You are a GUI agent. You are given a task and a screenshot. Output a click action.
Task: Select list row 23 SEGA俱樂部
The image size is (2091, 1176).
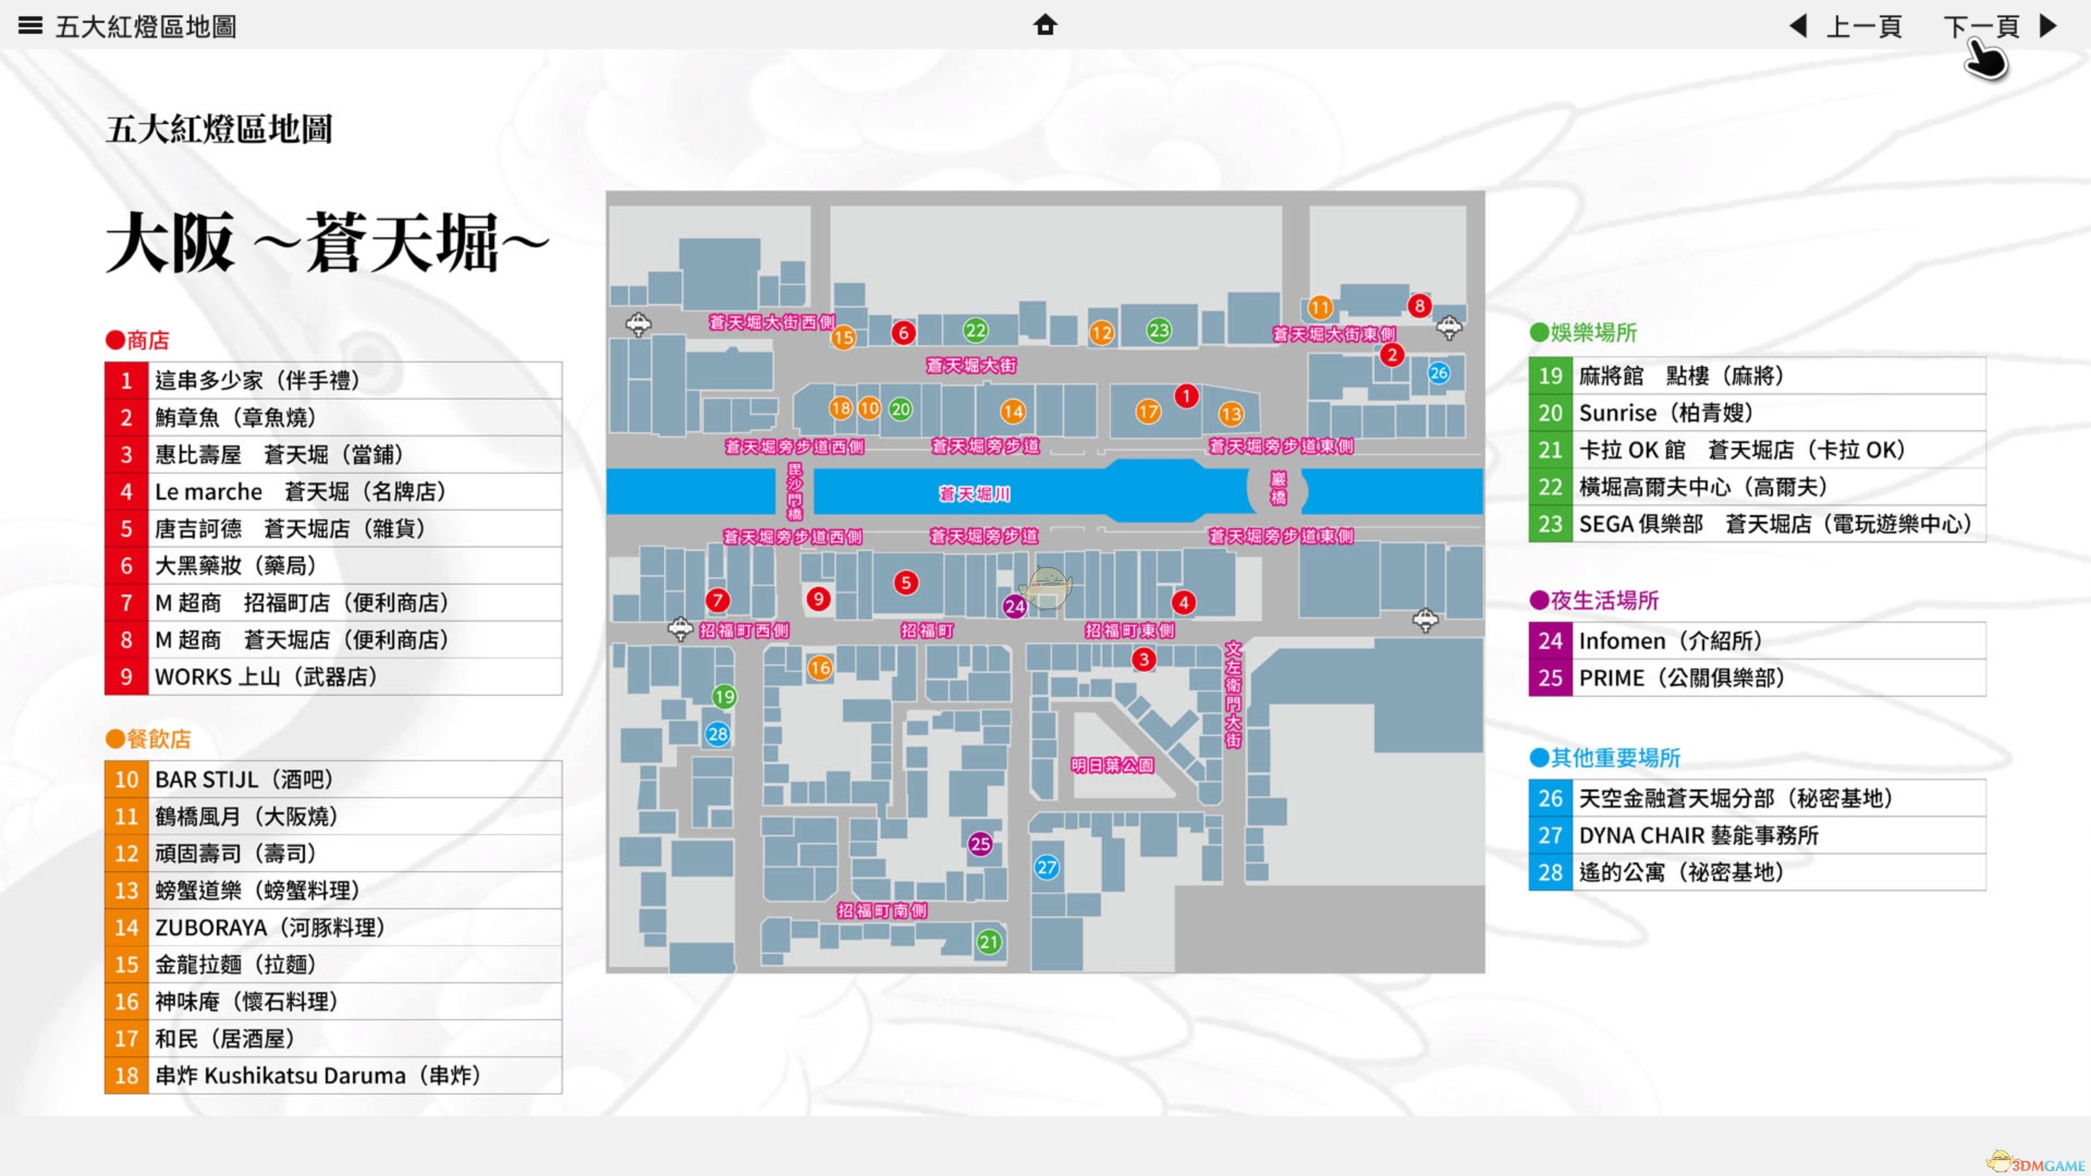1757,524
